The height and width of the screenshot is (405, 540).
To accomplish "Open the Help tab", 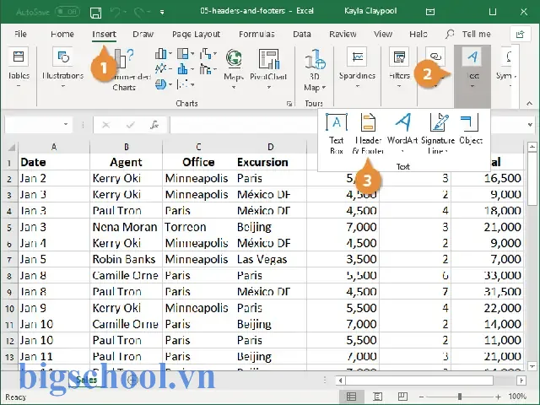I will (x=418, y=34).
